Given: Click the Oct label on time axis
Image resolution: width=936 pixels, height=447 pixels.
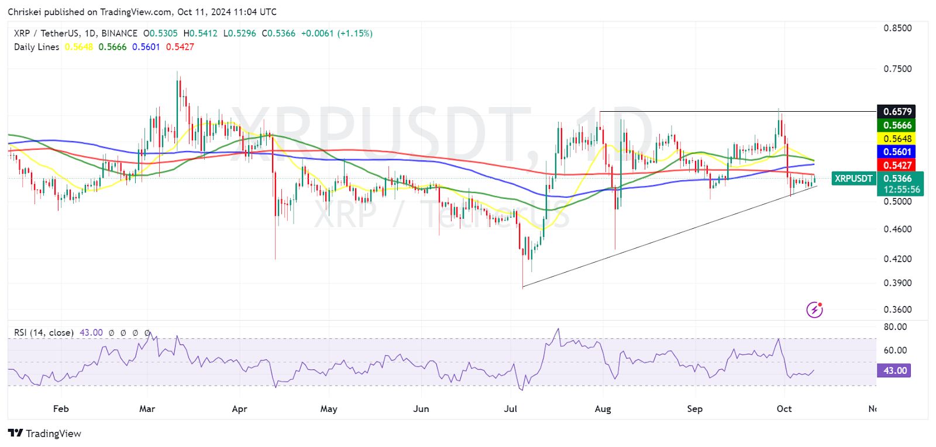Looking at the screenshot, I should [784, 408].
